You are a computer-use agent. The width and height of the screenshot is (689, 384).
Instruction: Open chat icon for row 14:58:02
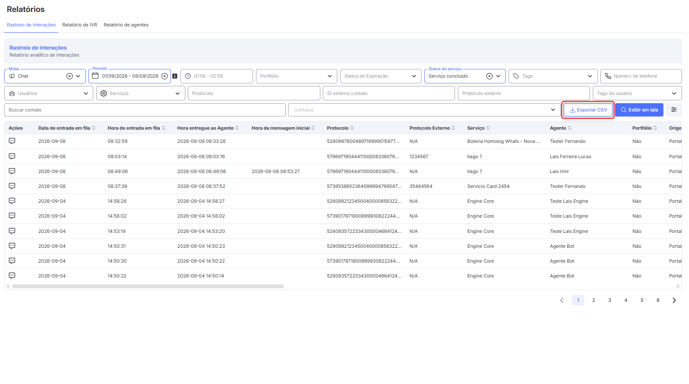pyautogui.click(x=12, y=216)
